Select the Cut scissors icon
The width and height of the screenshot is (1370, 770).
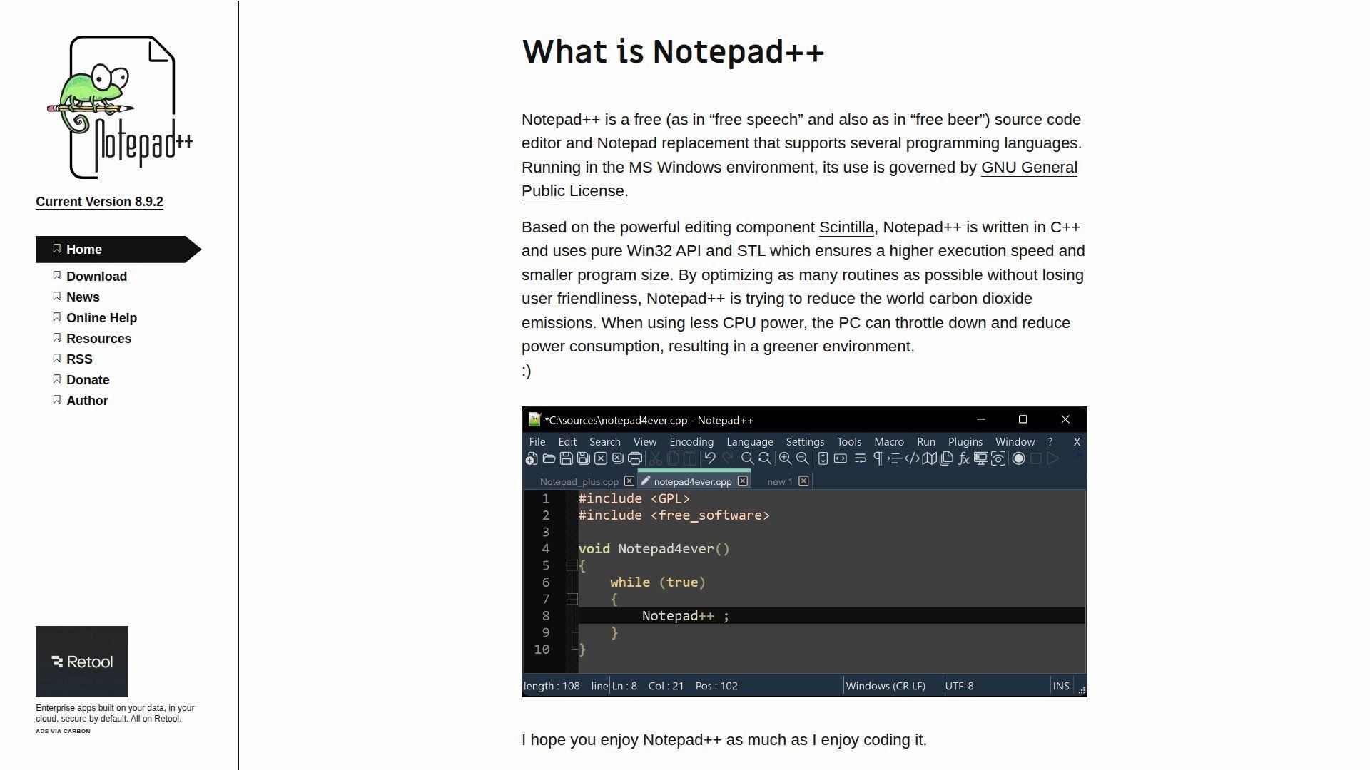[656, 458]
